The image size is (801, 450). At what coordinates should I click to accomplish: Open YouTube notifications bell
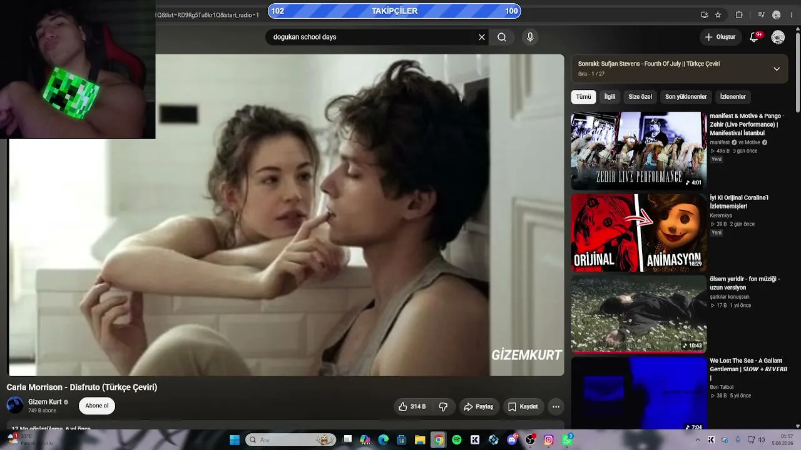point(754,37)
